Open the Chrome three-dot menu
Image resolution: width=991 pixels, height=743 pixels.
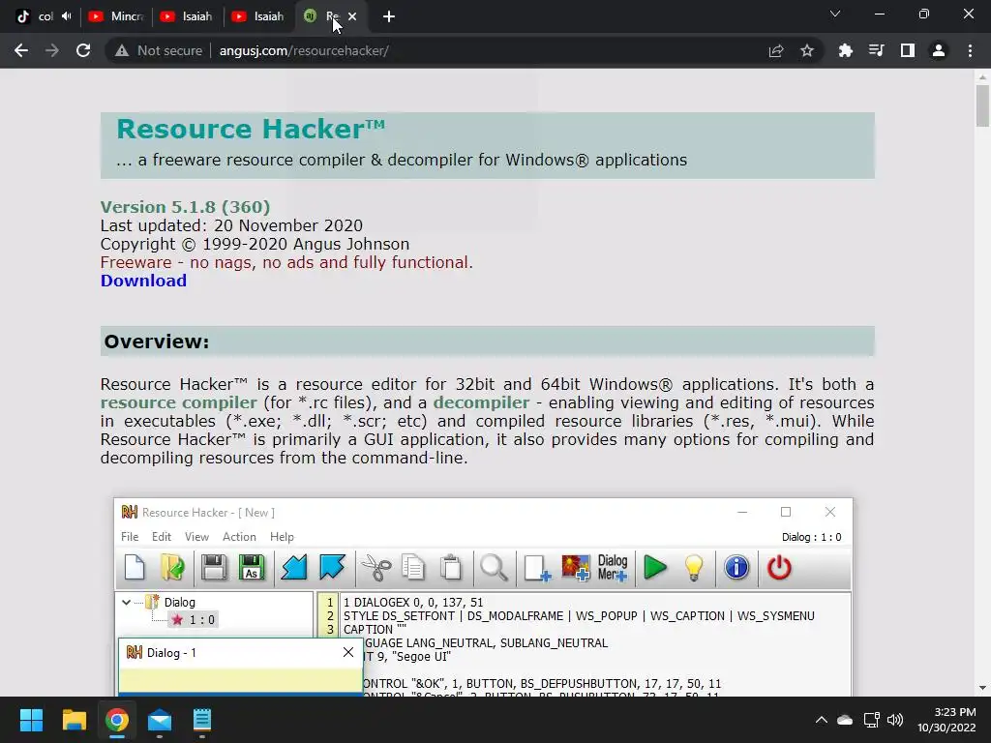tap(970, 50)
